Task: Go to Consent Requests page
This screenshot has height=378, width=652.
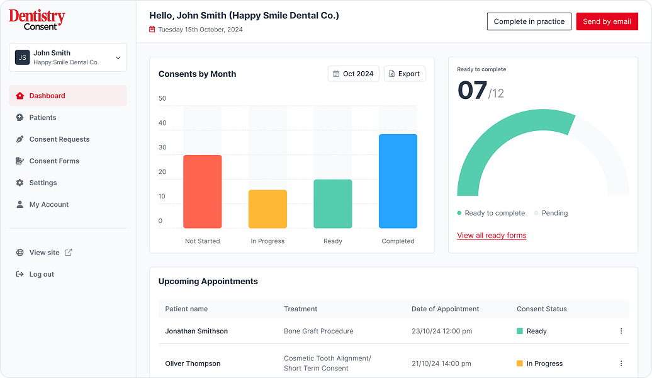Action: (x=59, y=139)
